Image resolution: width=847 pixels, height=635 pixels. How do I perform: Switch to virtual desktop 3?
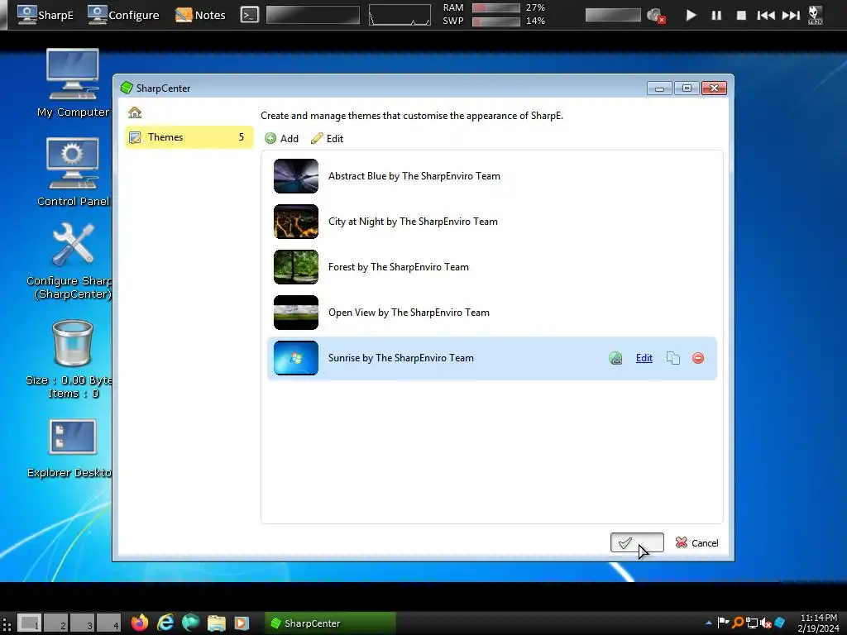(x=82, y=623)
